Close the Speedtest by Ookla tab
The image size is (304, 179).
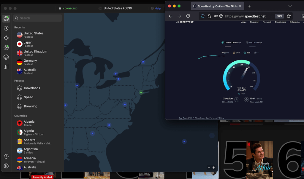pos(240,6)
